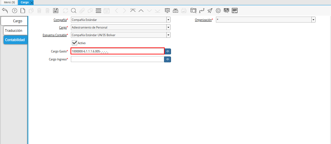Click the Adiestramiento de Personal combo field
Viewport: 331px width, 144px height.
(119, 27)
